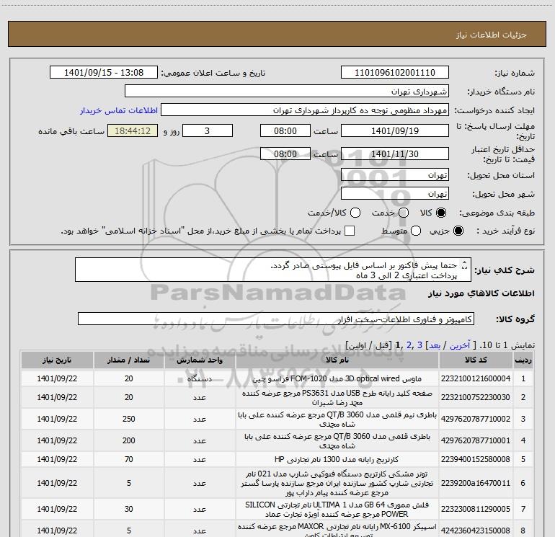Click SILICON POWER 64 GB flash name
Image resolution: width=555 pixels, height=537 pixels.
click(x=337, y=509)
